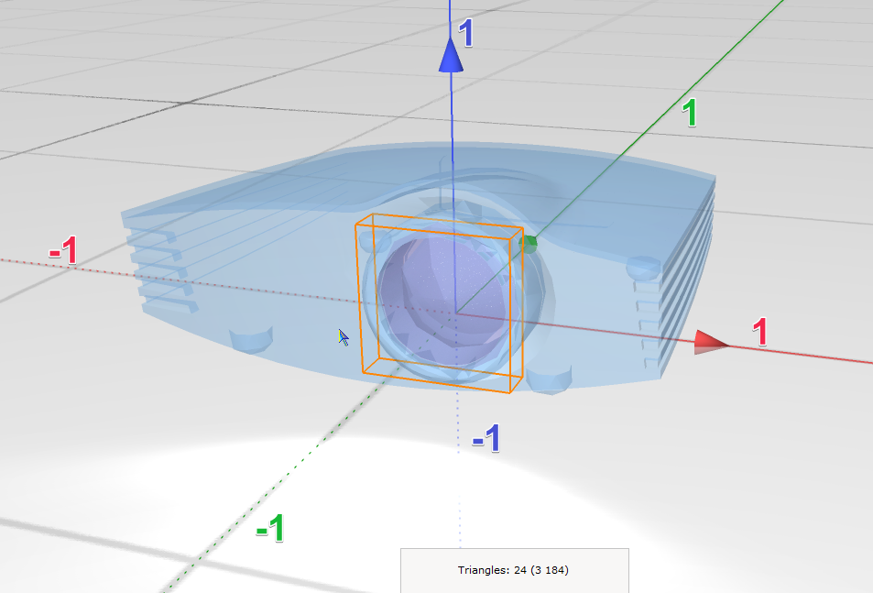Click the blue 1 Z-axis label
The height and width of the screenshot is (593, 873).
pyautogui.click(x=466, y=33)
